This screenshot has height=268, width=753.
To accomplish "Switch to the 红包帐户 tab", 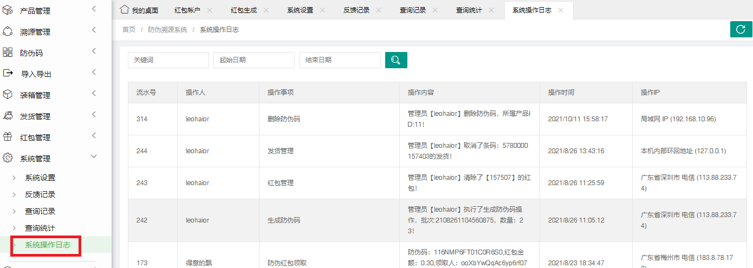I will tap(187, 10).
